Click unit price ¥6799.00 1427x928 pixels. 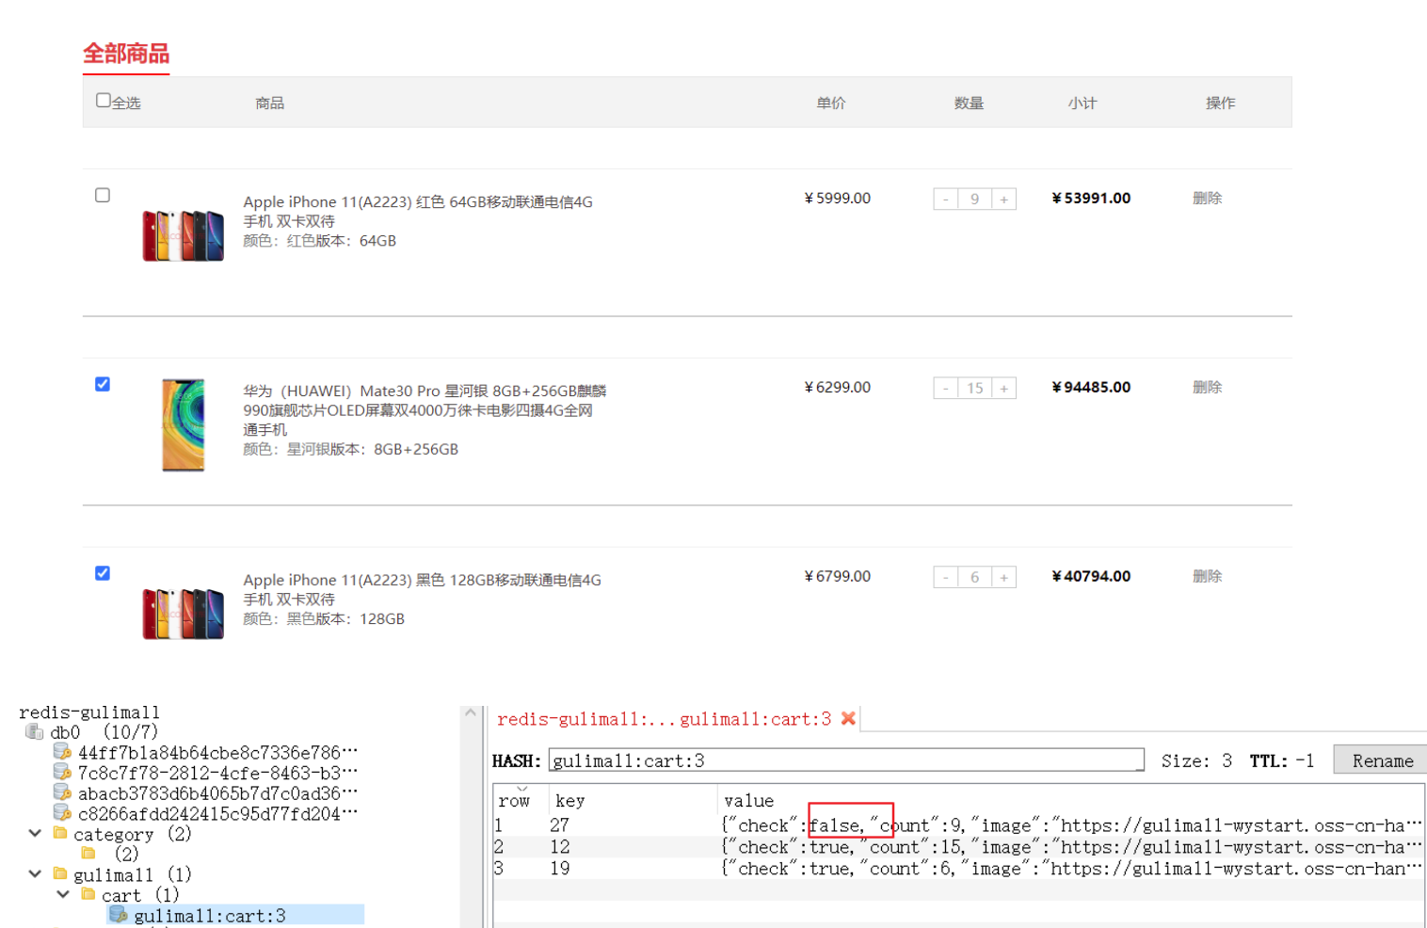pos(838,576)
